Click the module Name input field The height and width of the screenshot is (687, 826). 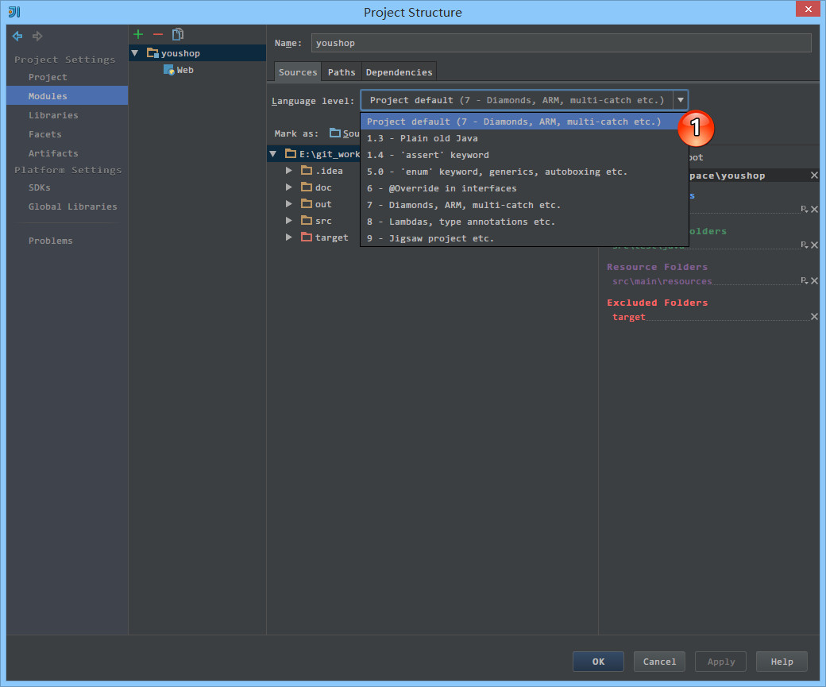click(x=561, y=43)
